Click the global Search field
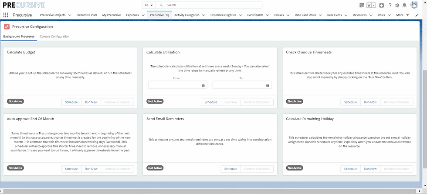Screen dimensions: 427x194 tap(209, 5)
